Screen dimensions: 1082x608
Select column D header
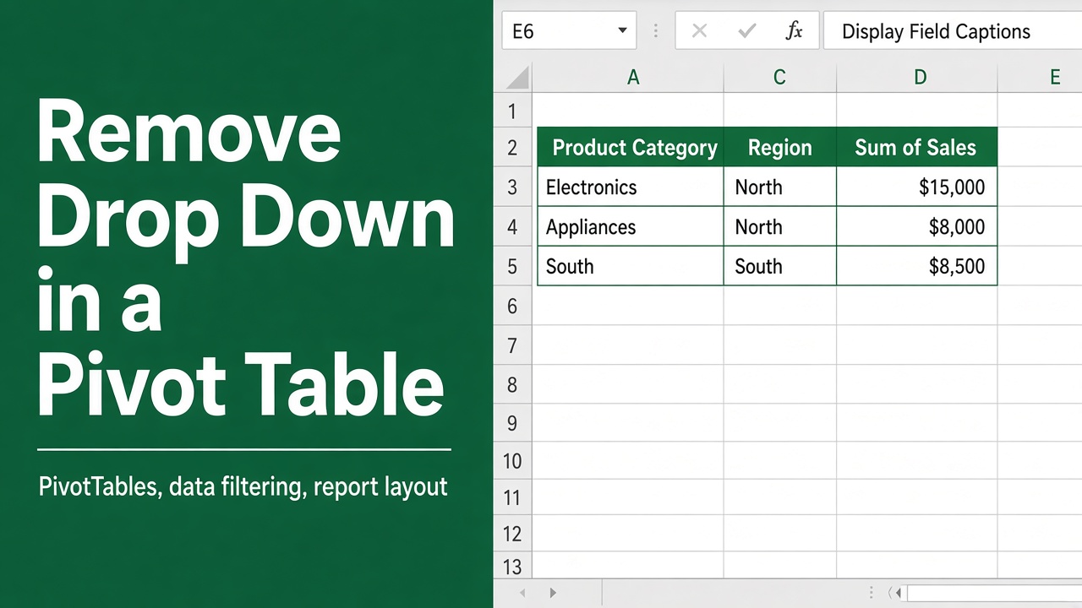click(x=920, y=78)
